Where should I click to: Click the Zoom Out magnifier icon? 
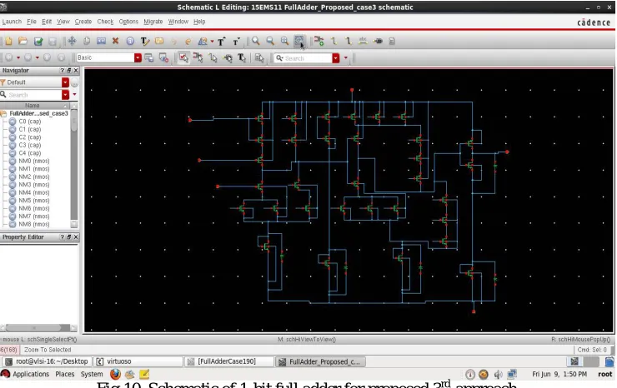[x=270, y=41]
